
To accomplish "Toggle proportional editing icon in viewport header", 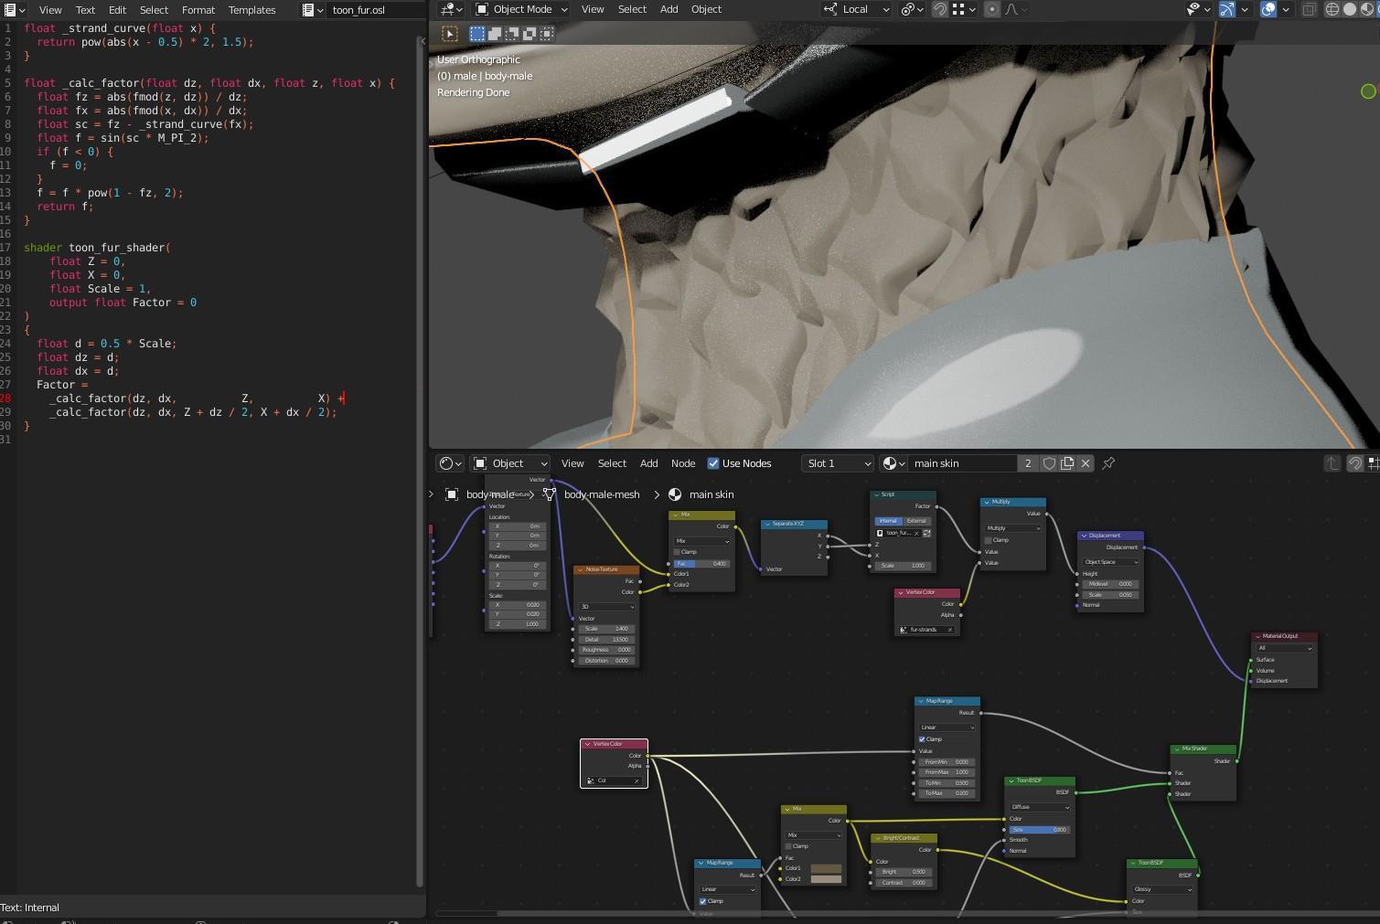I will click(991, 9).
